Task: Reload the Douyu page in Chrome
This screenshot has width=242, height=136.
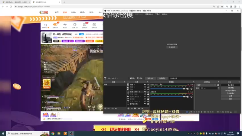Action: click(x=11, y=7)
